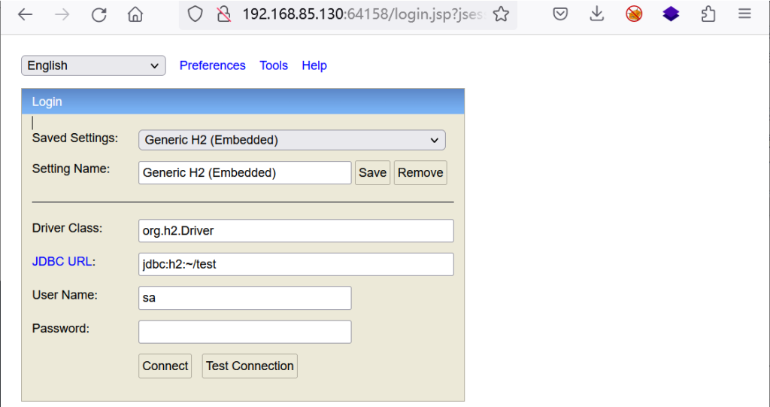Image resolution: width=770 pixels, height=407 pixels.
Task: Bookmark this page with the star icon
Action: [501, 14]
